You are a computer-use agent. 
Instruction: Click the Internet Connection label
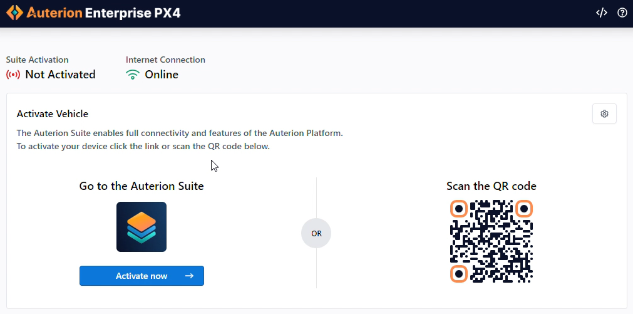165,60
